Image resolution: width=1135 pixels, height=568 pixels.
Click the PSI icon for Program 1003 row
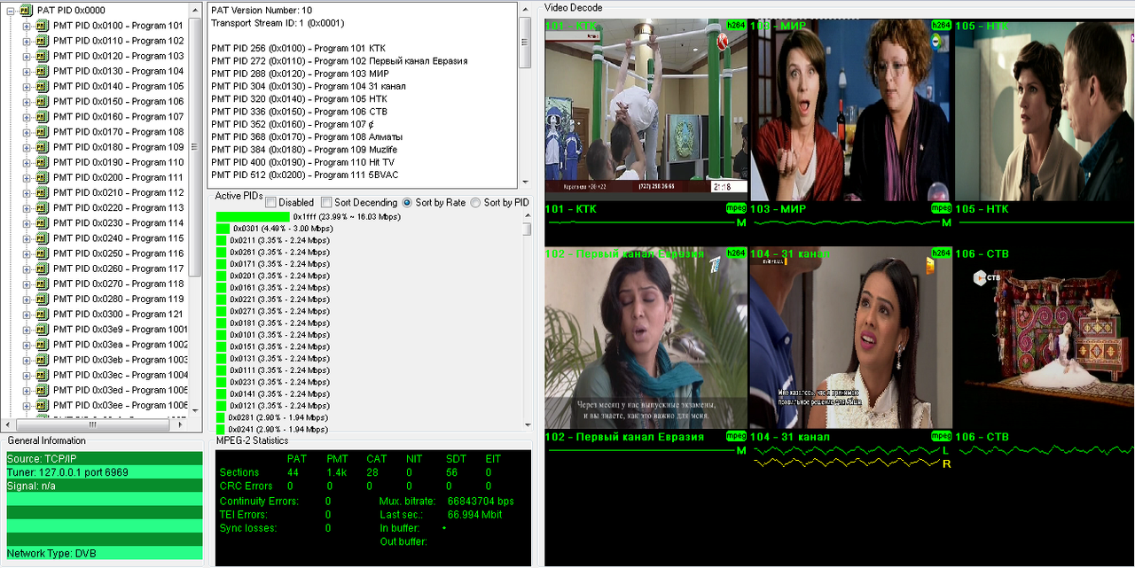(x=42, y=359)
